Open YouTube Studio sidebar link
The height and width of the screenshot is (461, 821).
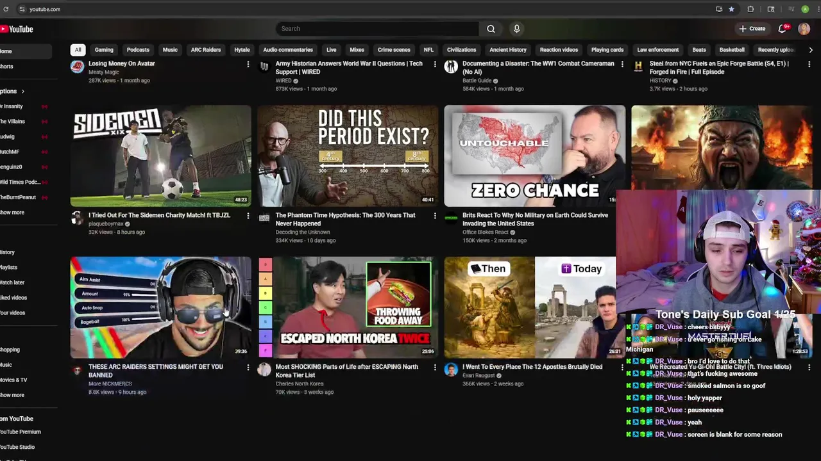(17, 447)
